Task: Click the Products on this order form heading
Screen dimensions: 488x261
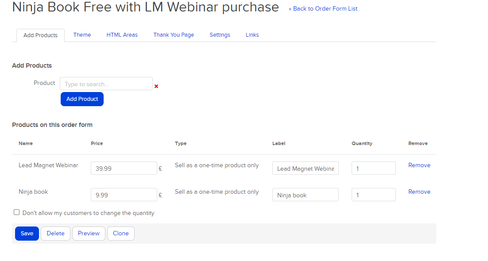Action: 52,125
